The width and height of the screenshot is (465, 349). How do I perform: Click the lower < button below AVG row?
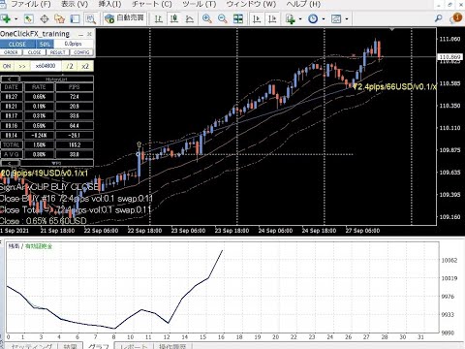click(10, 163)
